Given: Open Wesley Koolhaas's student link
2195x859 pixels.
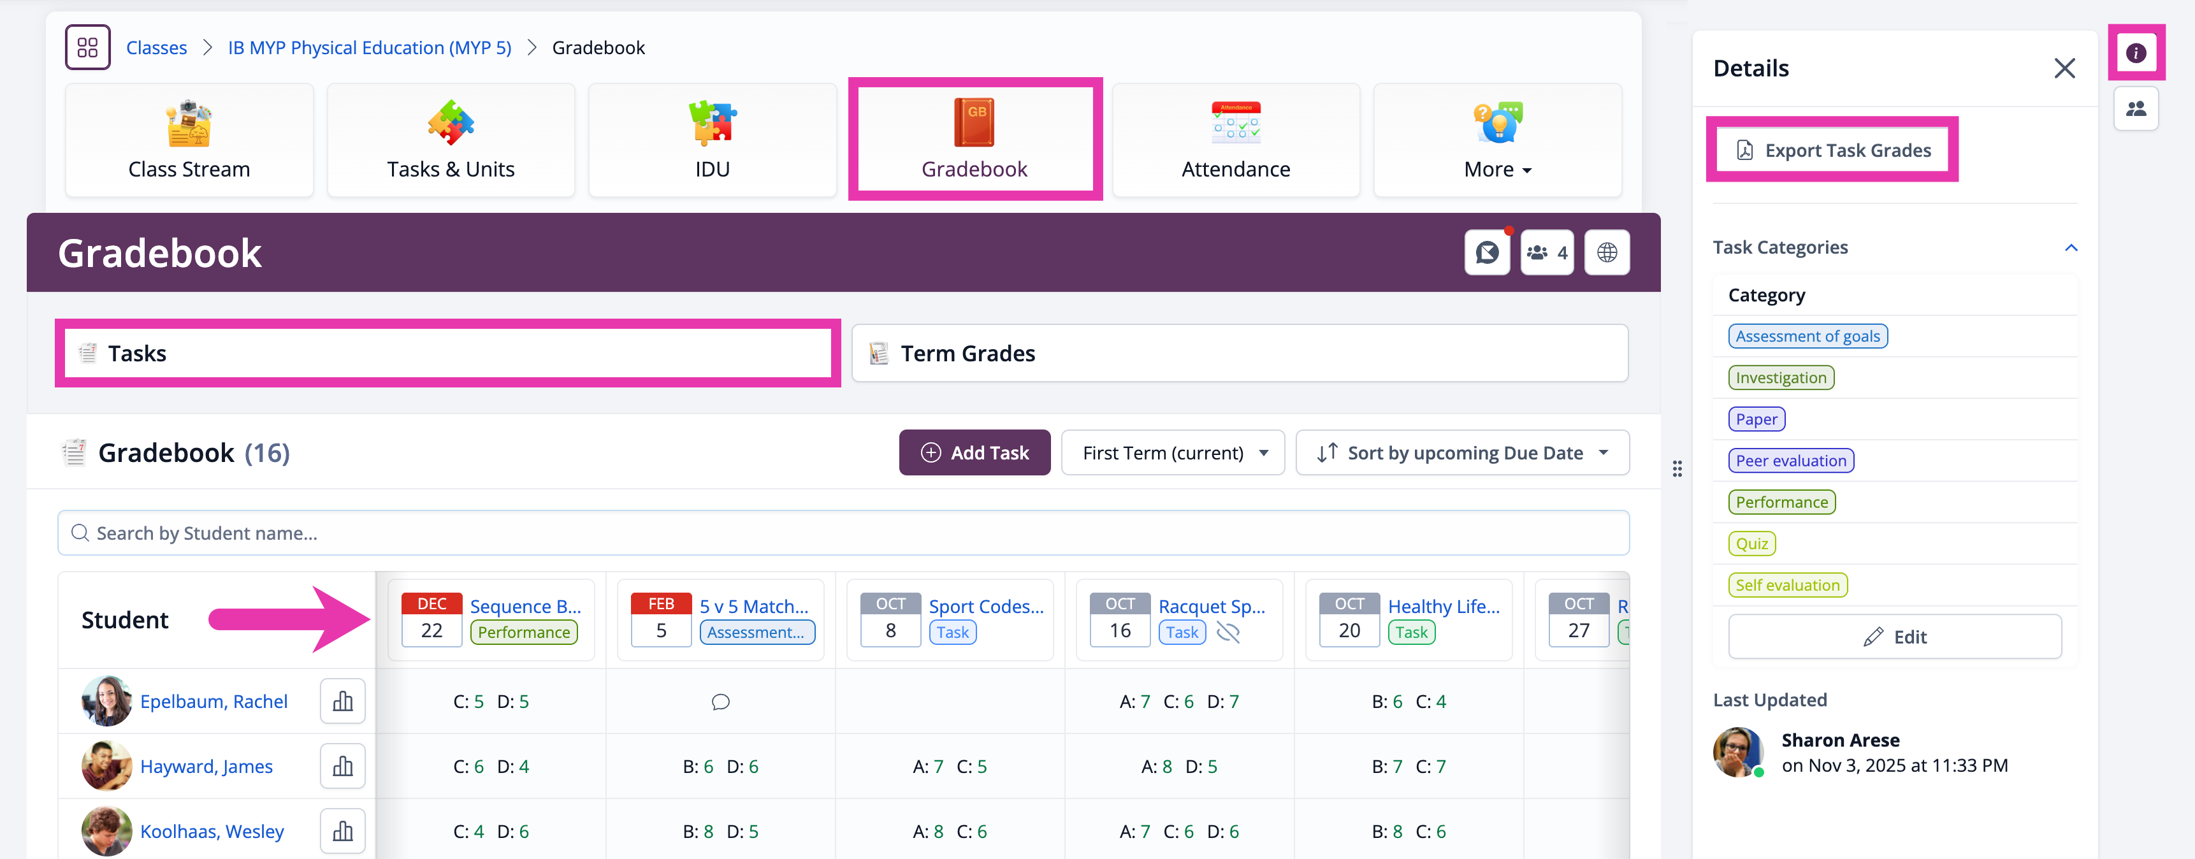Looking at the screenshot, I should point(212,831).
